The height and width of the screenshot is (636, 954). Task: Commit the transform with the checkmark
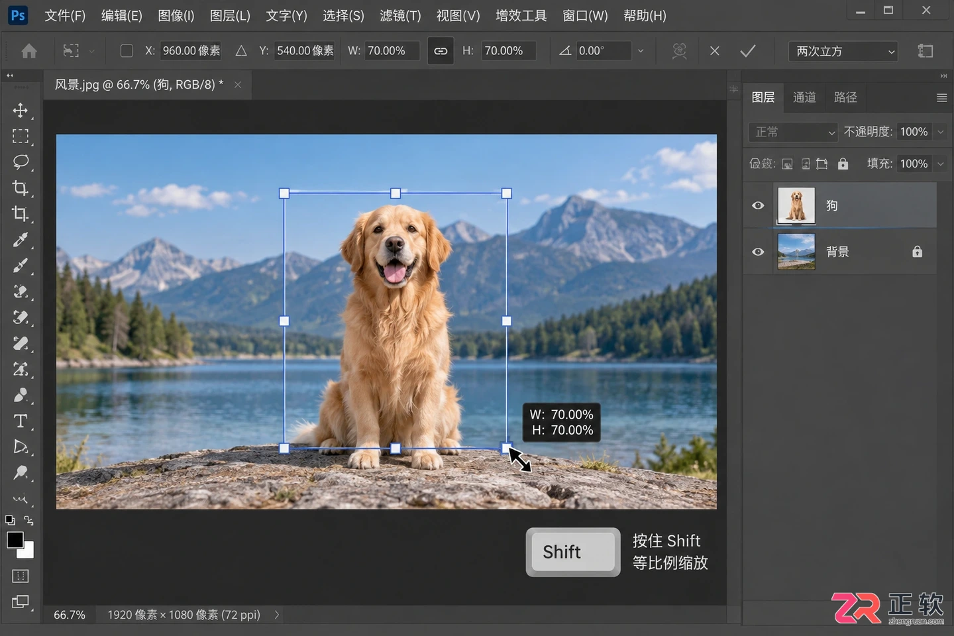pos(748,51)
